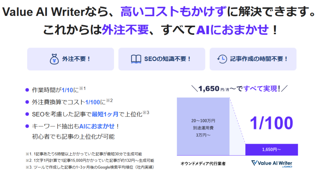321x178 pixels.
Task: Click the オウンドメディア代行業者 chart label
Action: (203, 164)
